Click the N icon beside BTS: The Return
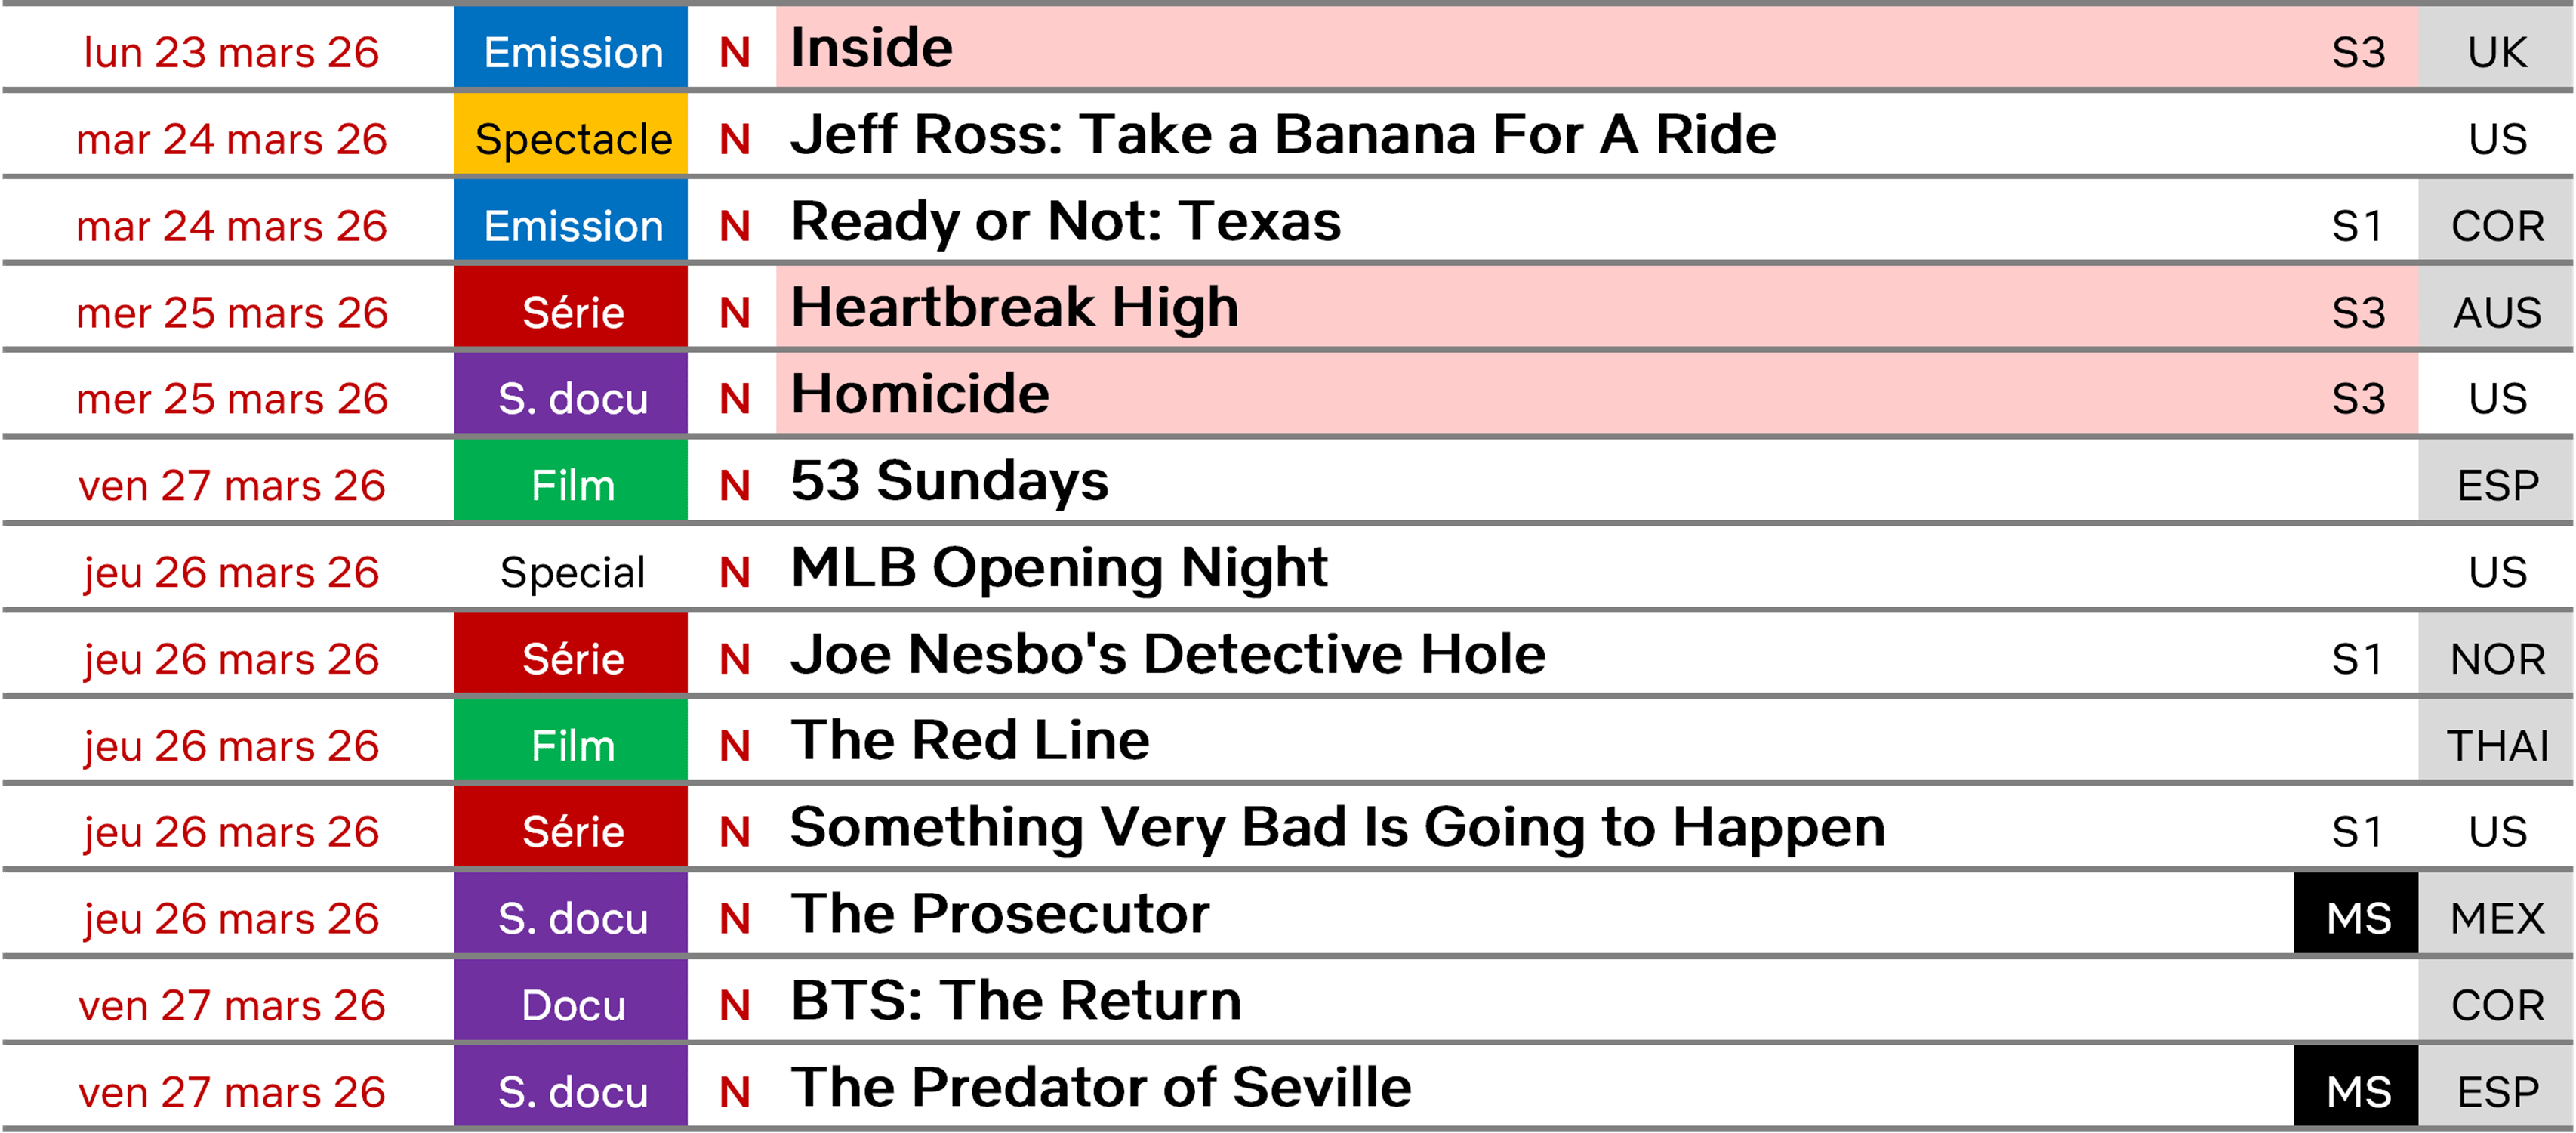Viewport: 2576px width, 1133px height. point(735,1006)
